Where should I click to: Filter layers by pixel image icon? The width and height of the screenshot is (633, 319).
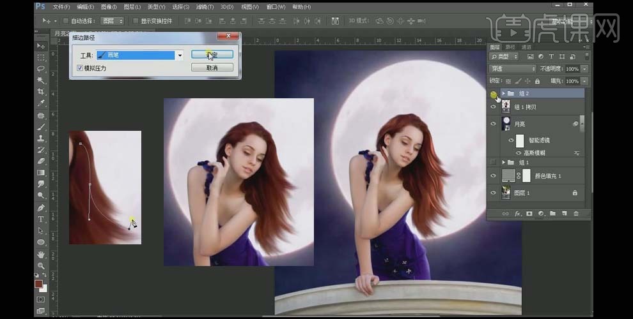(531, 57)
